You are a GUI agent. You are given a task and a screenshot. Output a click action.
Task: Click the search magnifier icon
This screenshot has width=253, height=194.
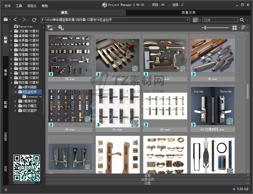point(242,20)
